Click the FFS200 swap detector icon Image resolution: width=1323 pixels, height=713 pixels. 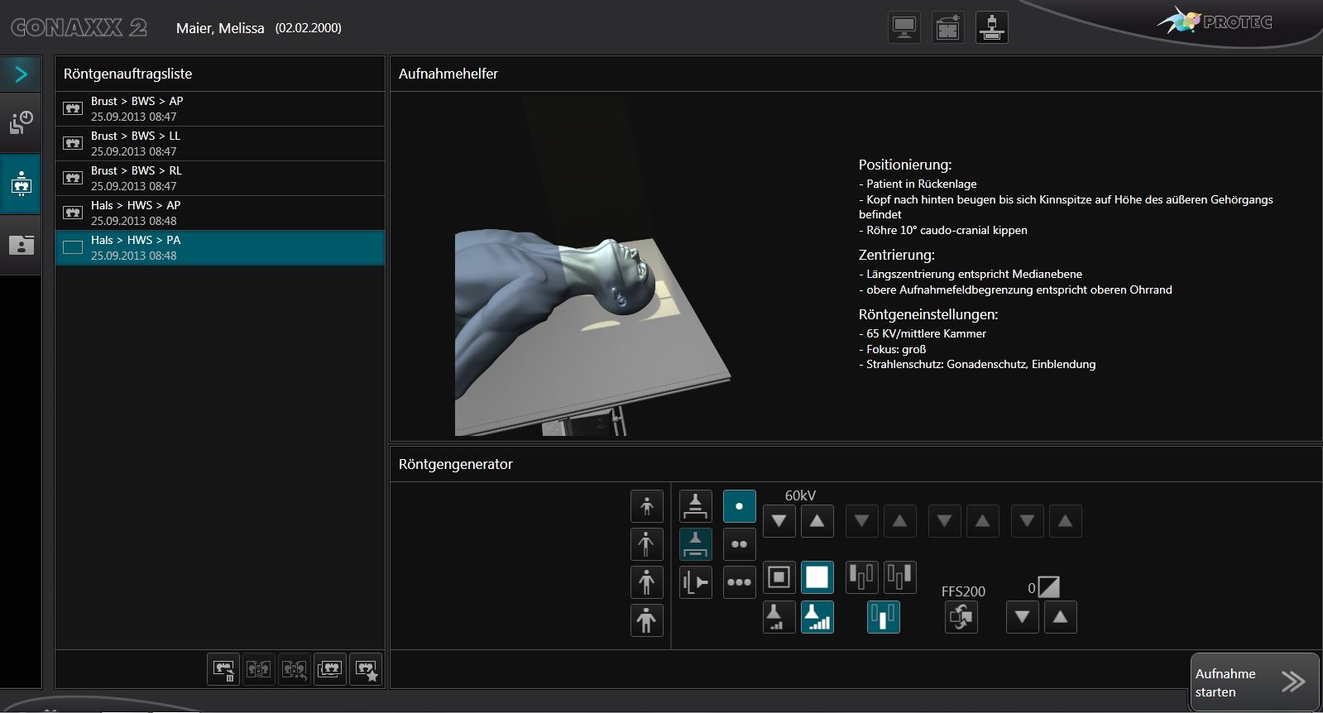(961, 617)
